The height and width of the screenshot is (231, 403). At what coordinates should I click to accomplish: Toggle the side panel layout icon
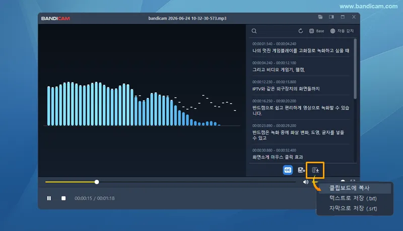pyautogui.click(x=331, y=17)
